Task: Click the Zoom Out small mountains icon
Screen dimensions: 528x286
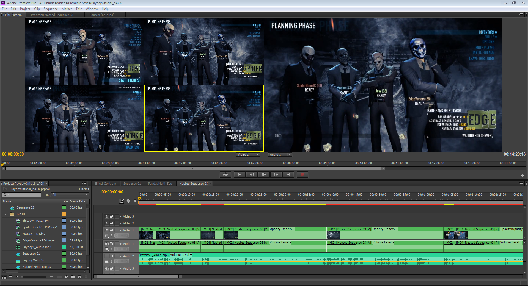Action: 17,277
